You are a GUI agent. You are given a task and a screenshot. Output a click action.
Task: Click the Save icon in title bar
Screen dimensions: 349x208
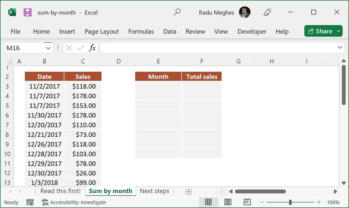[27, 12]
